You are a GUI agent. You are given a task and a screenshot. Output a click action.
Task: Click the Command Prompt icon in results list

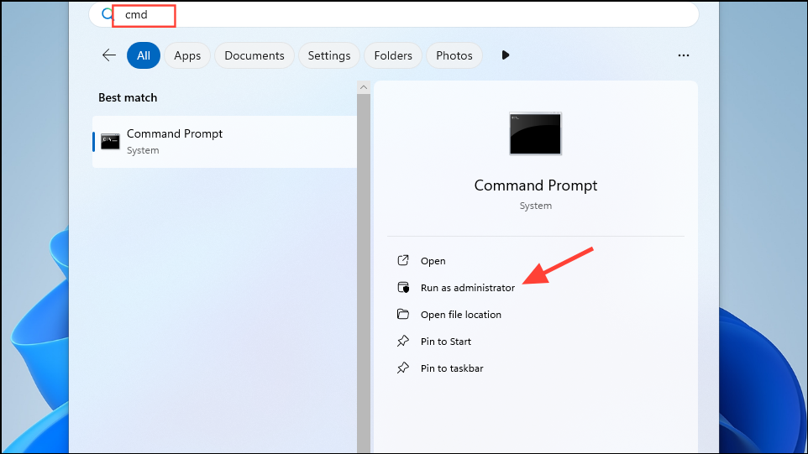click(110, 141)
